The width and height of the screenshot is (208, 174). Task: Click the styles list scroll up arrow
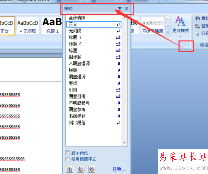point(124,17)
